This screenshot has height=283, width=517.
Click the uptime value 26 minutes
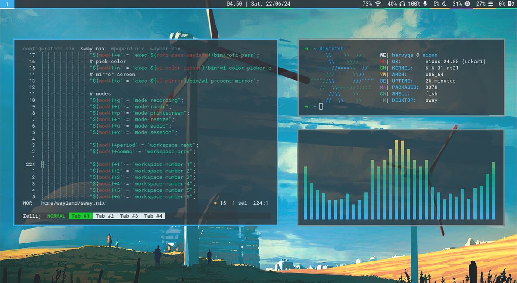click(x=440, y=81)
